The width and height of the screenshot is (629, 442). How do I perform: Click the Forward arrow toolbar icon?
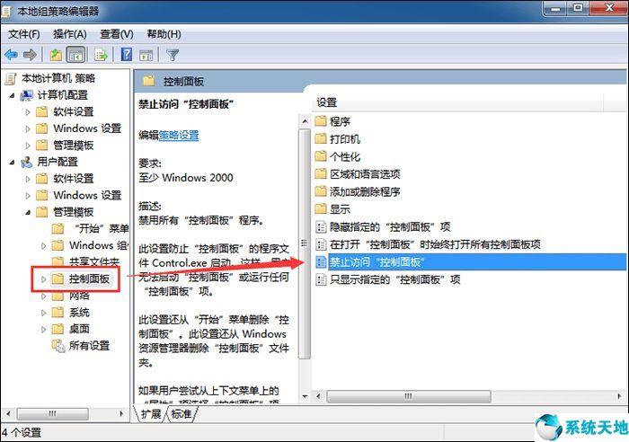click(x=30, y=55)
